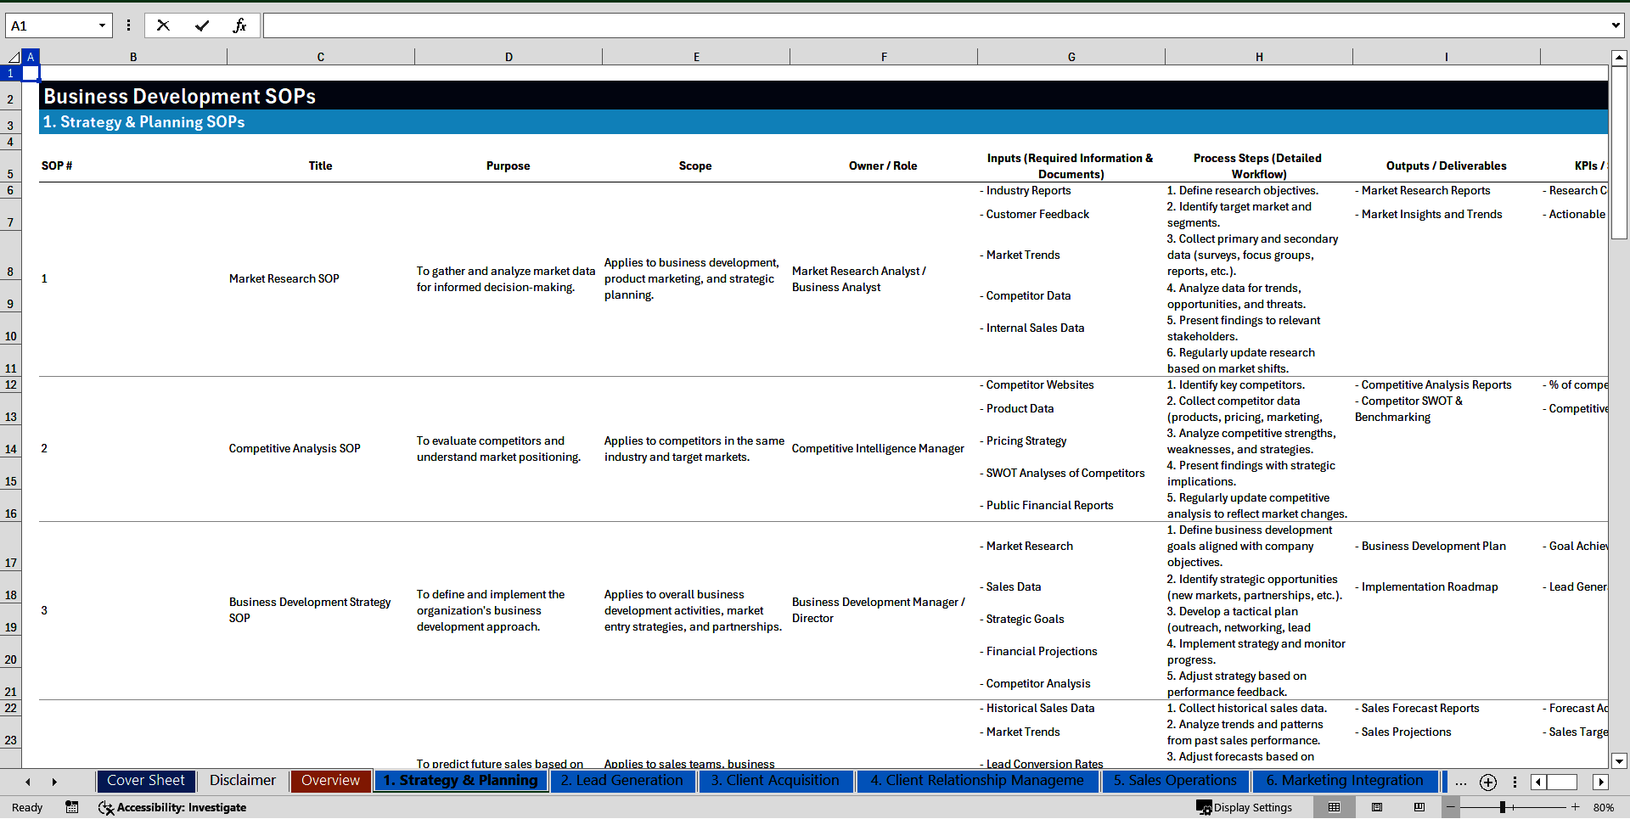Show more sheet tabs via ellipsis
The width and height of the screenshot is (1630, 819).
[x=1460, y=782]
